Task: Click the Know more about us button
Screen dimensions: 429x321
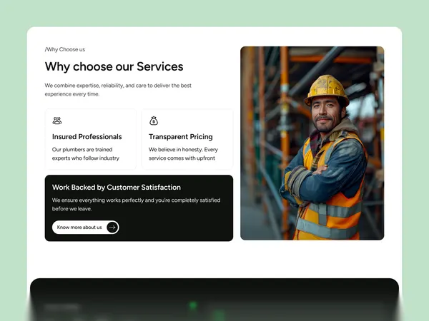Action: click(85, 227)
